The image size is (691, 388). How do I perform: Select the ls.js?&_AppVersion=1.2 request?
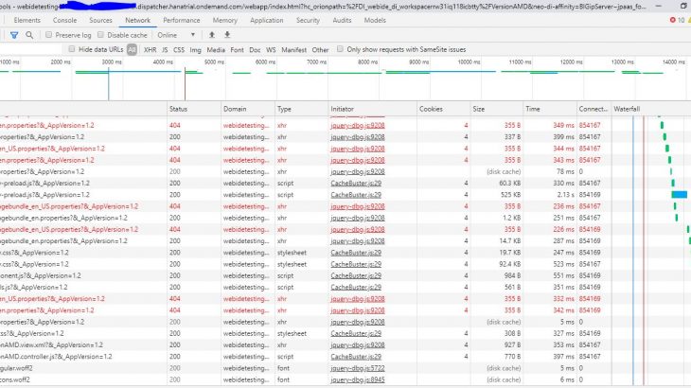345,287
